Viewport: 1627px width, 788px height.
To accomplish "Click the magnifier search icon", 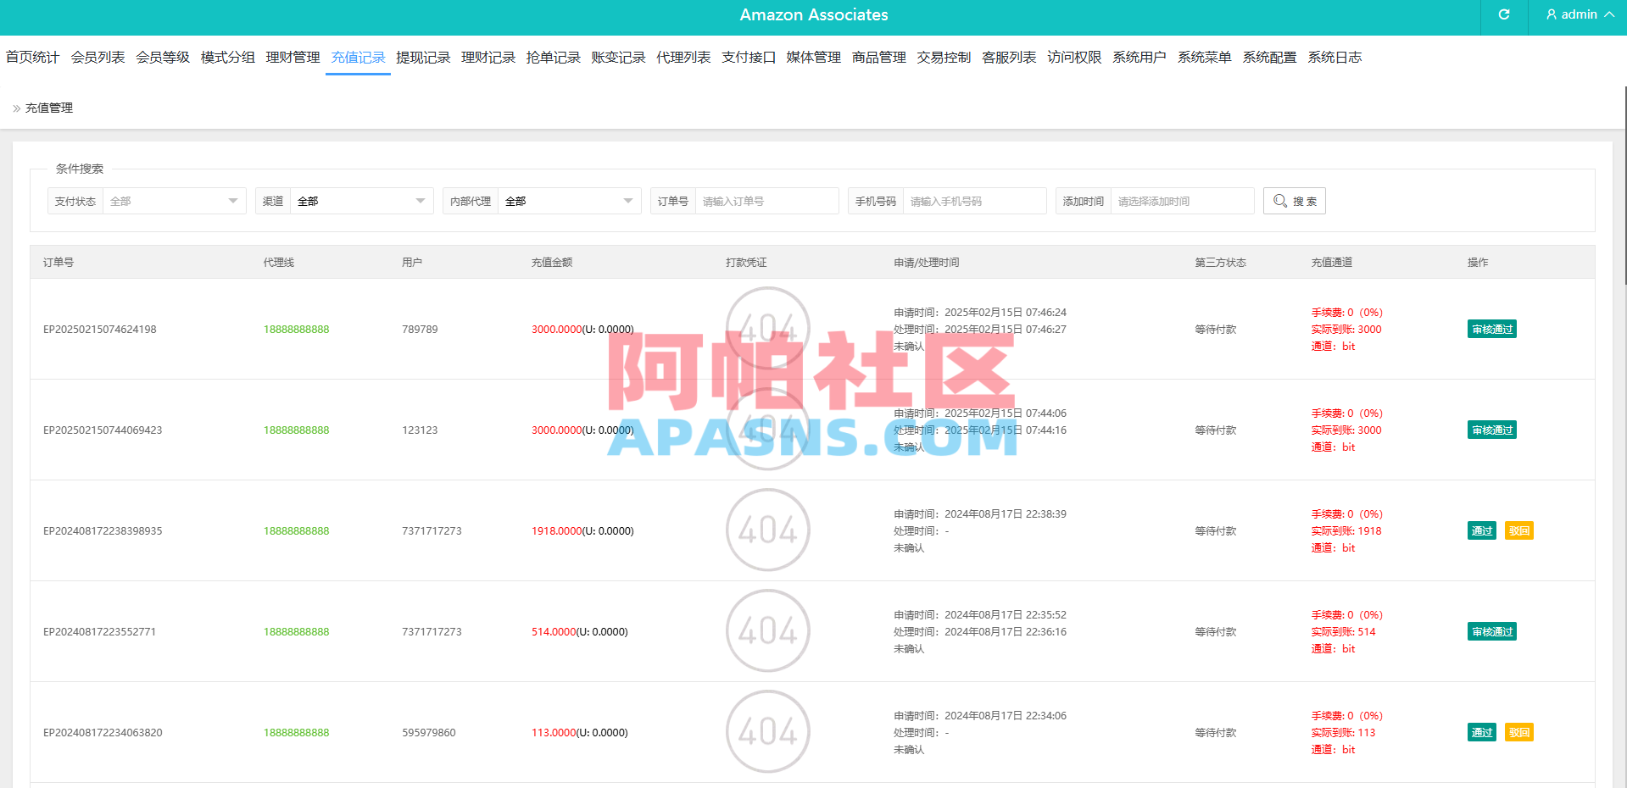I will (1280, 201).
